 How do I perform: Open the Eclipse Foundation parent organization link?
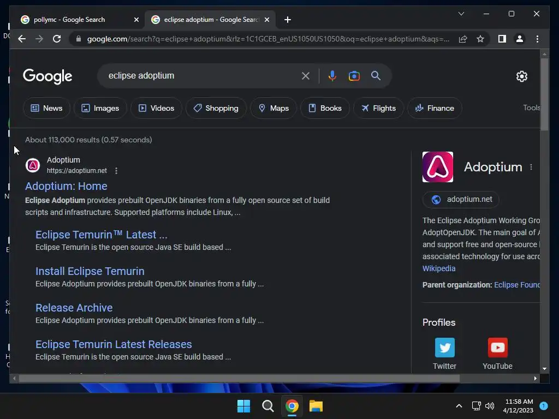[x=517, y=285]
